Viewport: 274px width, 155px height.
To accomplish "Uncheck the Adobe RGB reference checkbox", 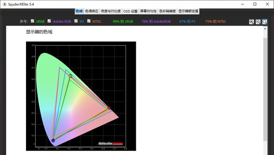I will click(x=49, y=21).
